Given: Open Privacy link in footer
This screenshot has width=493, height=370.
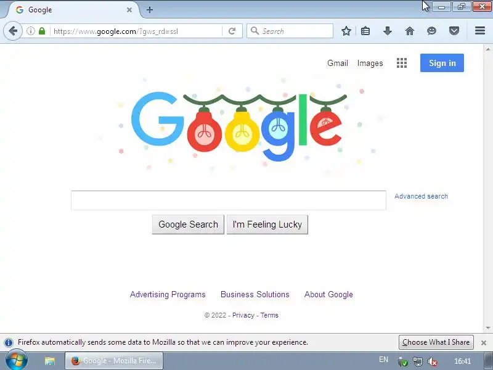Looking at the screenshot, I should [x=243, y=315].
